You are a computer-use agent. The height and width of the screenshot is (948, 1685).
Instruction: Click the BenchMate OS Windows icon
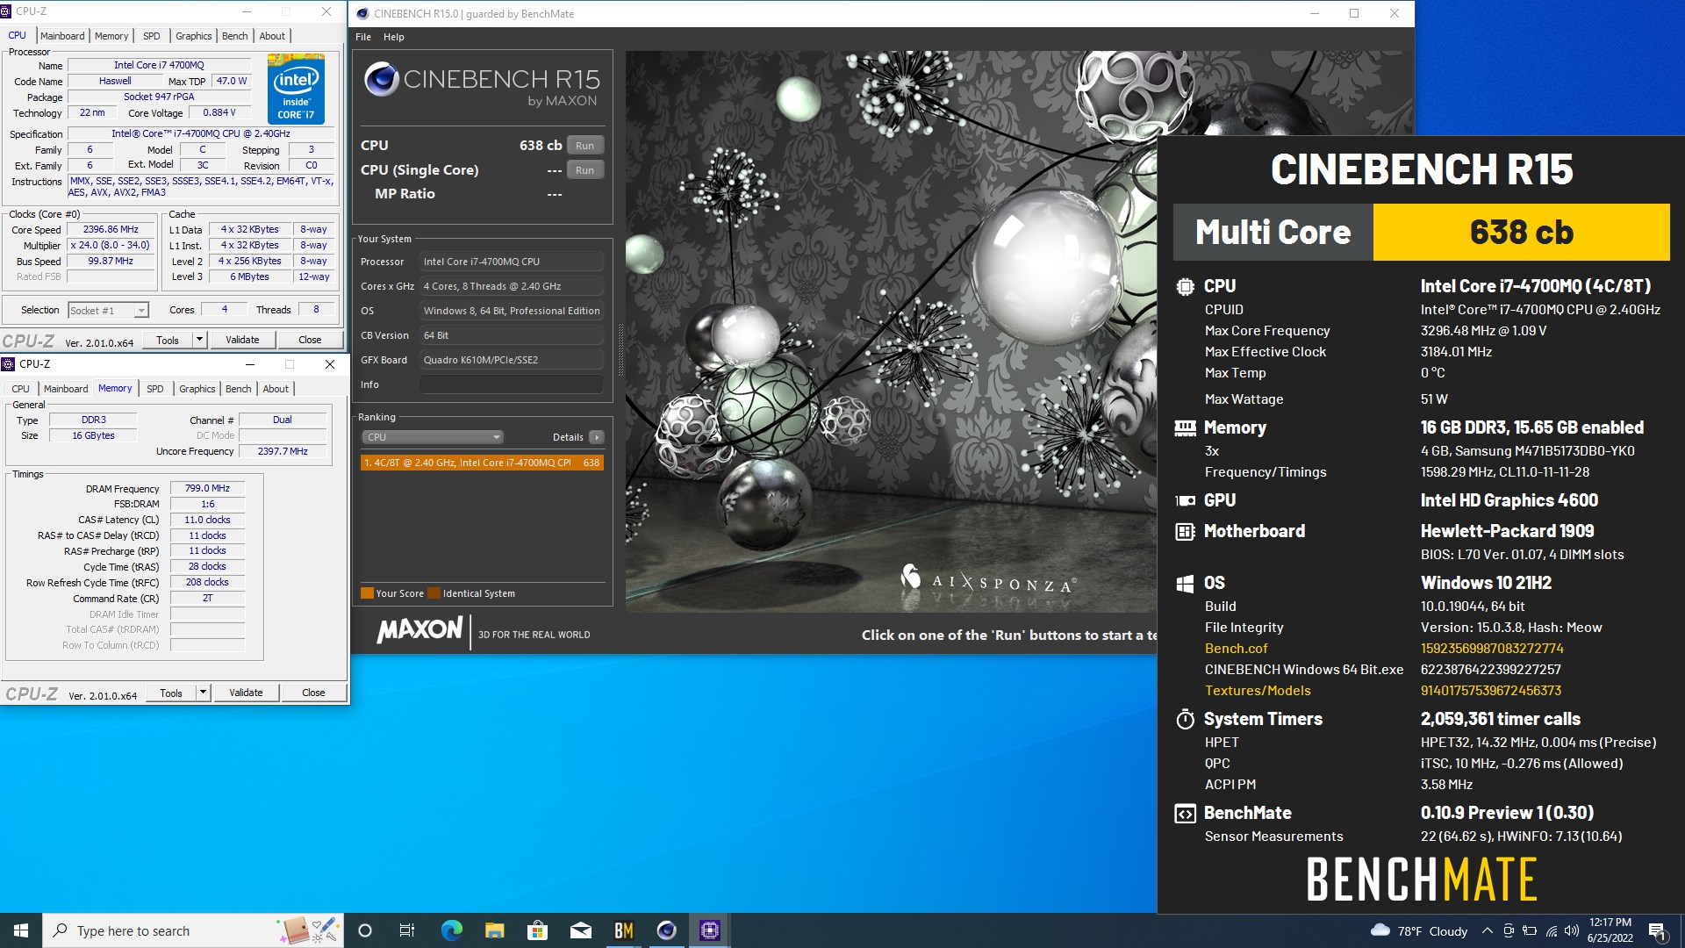(1185, 583)
